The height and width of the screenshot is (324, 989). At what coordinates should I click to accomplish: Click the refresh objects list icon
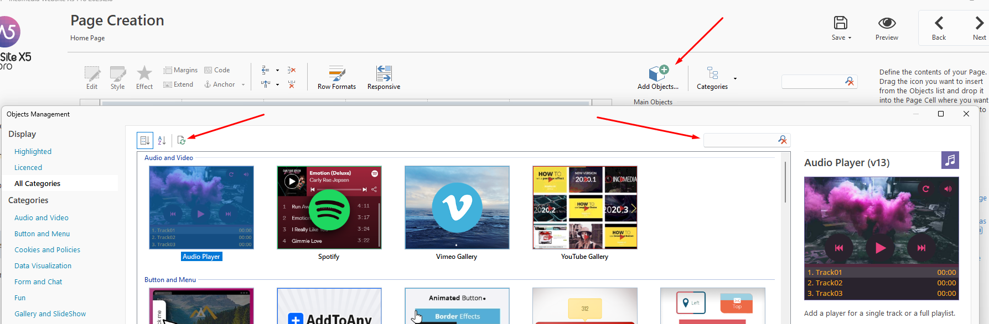(181, 140)
